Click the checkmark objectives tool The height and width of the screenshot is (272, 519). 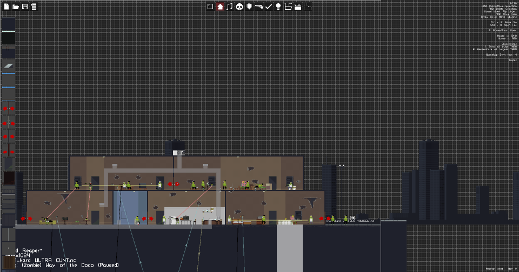click(269, 6)
